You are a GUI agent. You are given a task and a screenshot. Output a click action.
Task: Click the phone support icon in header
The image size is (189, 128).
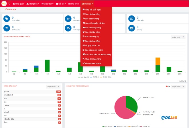tap(9, 3)
